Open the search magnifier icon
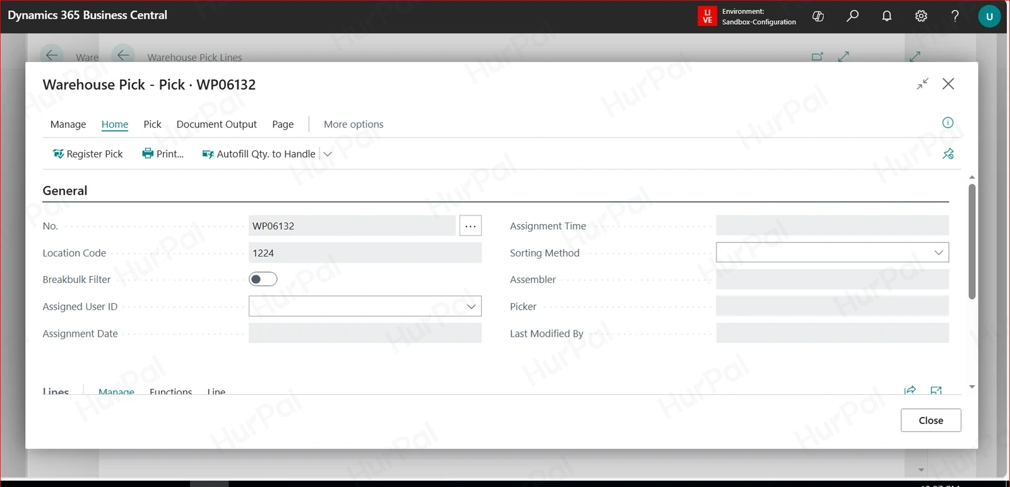The image size is (1010, 487). coord(853,16)
